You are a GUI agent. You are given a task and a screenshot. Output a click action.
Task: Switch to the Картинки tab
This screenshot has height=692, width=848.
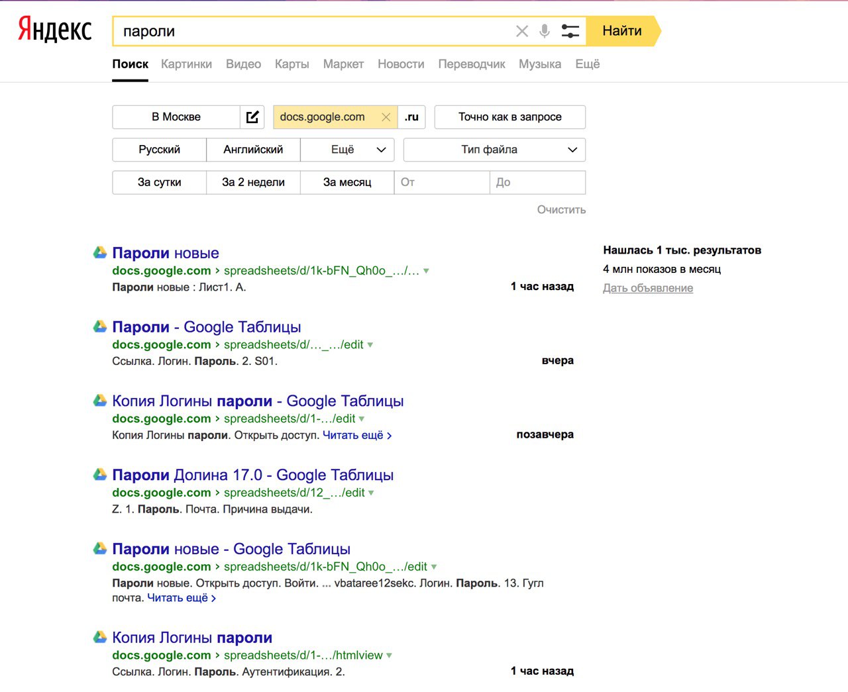[x=186, y=64]
